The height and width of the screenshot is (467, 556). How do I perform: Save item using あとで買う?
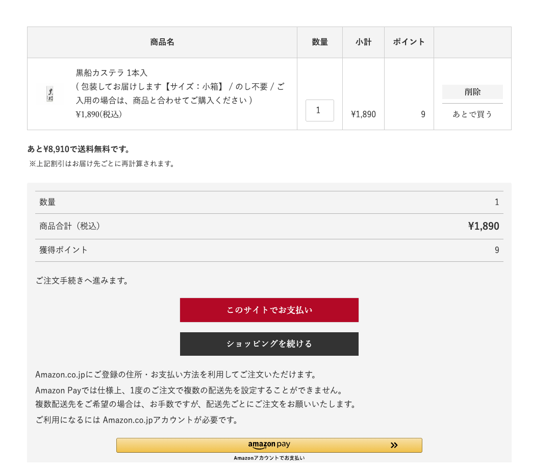tap(472, 114)
